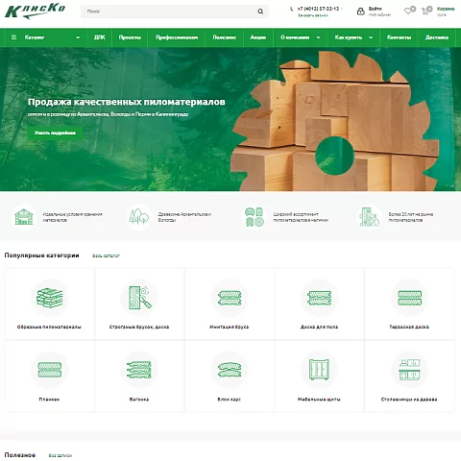Image resolution: width=461 pixels, height=461 pixels.
Task: Open Вагонка category icon
Action: [x=139, y=370]
